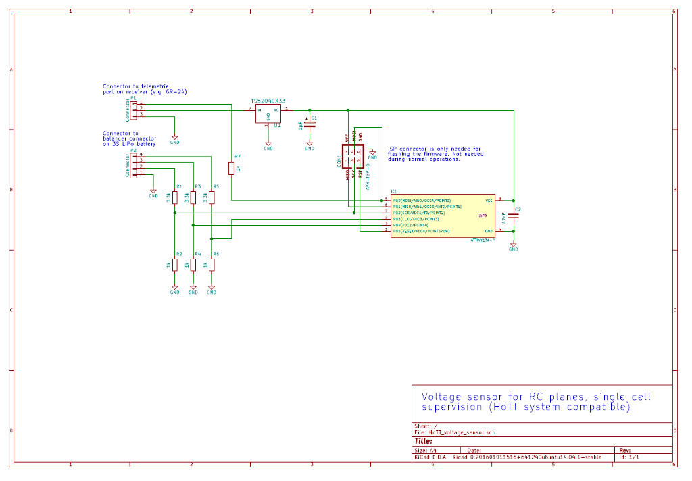Click GND symbol below regulator U1
The width and height of the screenshot is (692, 481).
tap(268, 146)
